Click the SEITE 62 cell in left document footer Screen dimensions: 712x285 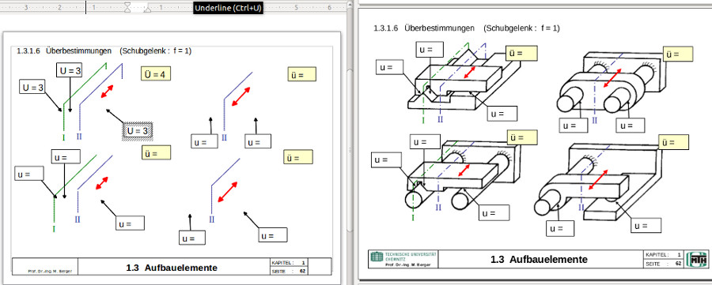[290, 271]
